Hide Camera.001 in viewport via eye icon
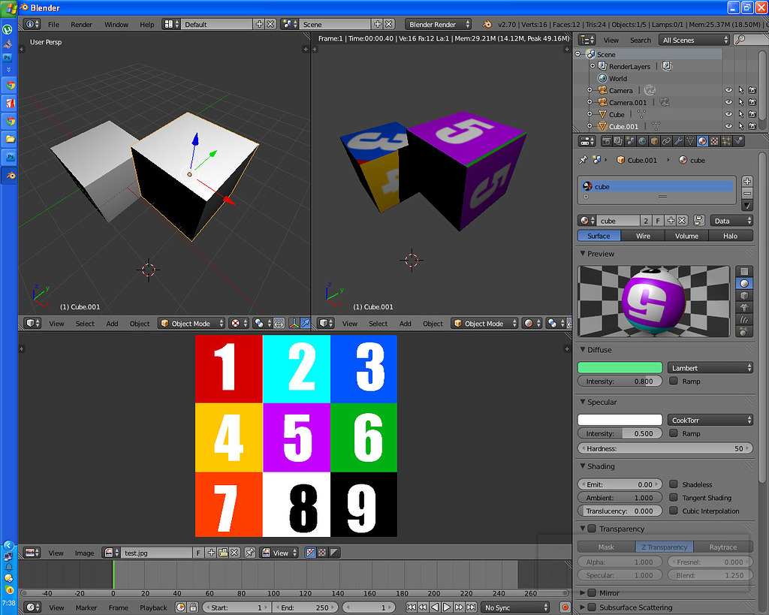Viewport: 769px width, 615px height. click(x=728, y=102)
